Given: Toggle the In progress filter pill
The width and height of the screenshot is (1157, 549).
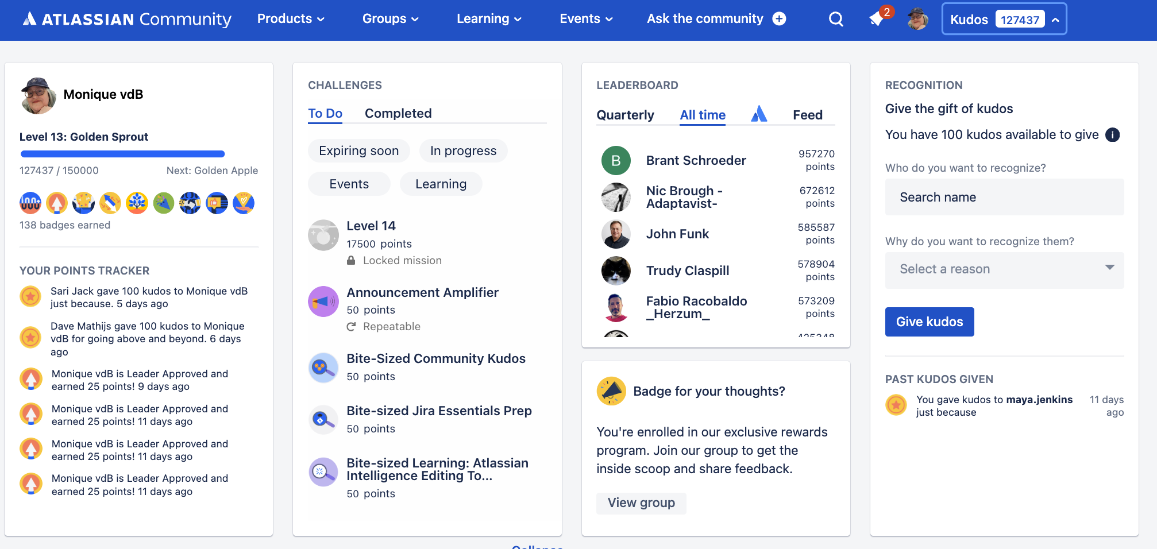Looking at the screenshot, I should point(463,150).
